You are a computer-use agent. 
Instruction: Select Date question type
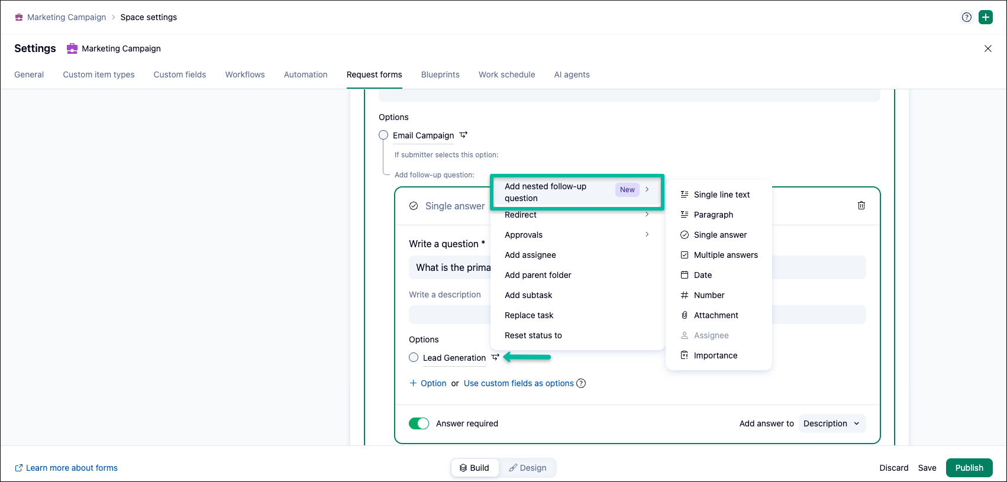(x=719, y=275)
